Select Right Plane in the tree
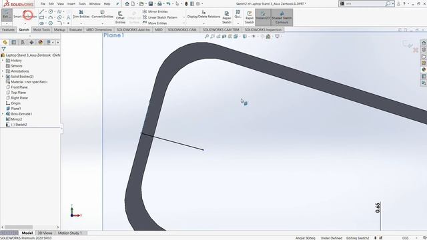The height and width of the screenshot is (240, 427). tap(19, 98)
